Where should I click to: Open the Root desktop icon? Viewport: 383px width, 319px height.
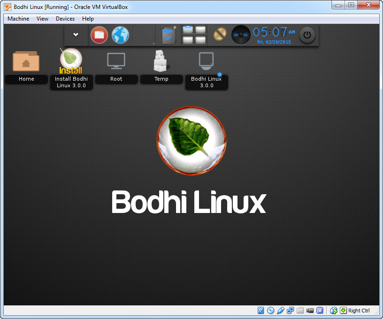[116, 61]
